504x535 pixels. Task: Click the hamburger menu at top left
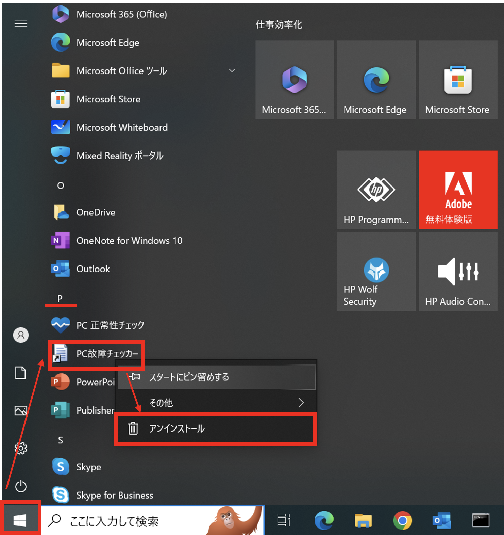[21, 23]
